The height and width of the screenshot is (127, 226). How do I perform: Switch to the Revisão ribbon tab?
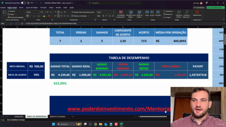[58, 7]
